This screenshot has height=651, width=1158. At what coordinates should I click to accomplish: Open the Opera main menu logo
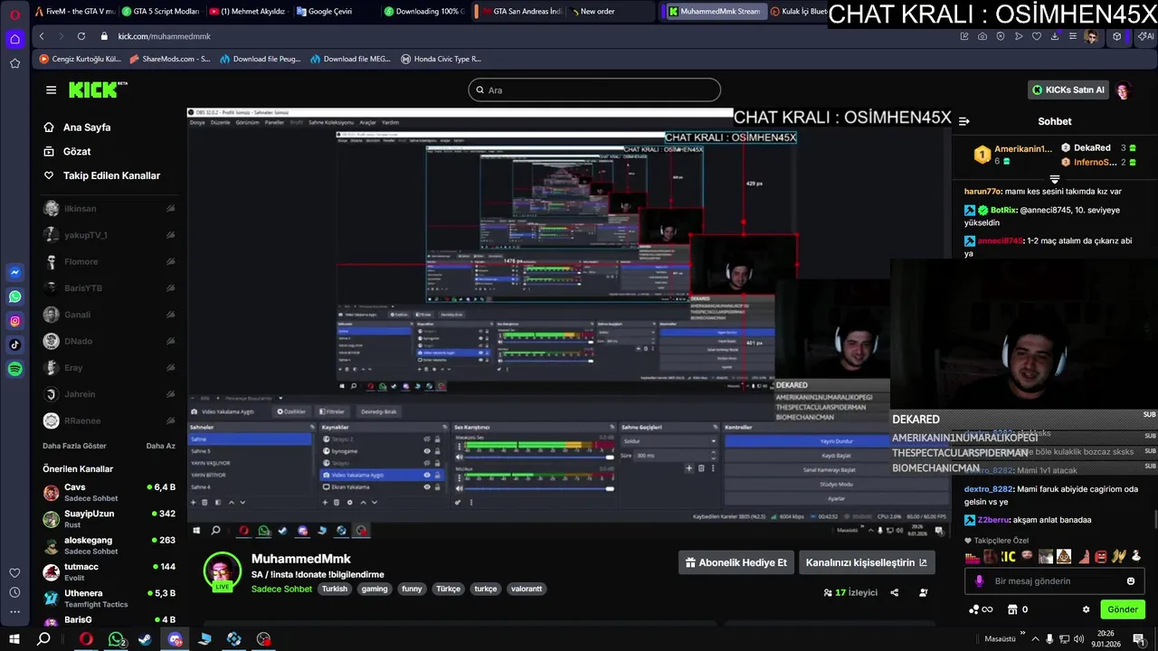click(14, 14)
